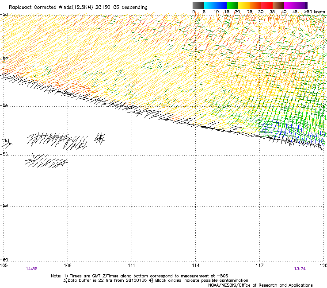Click the '>50 knots' legend label

coord(314,12)
